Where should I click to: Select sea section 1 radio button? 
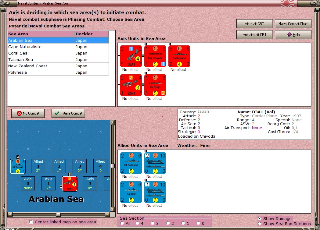pos(183,223)
